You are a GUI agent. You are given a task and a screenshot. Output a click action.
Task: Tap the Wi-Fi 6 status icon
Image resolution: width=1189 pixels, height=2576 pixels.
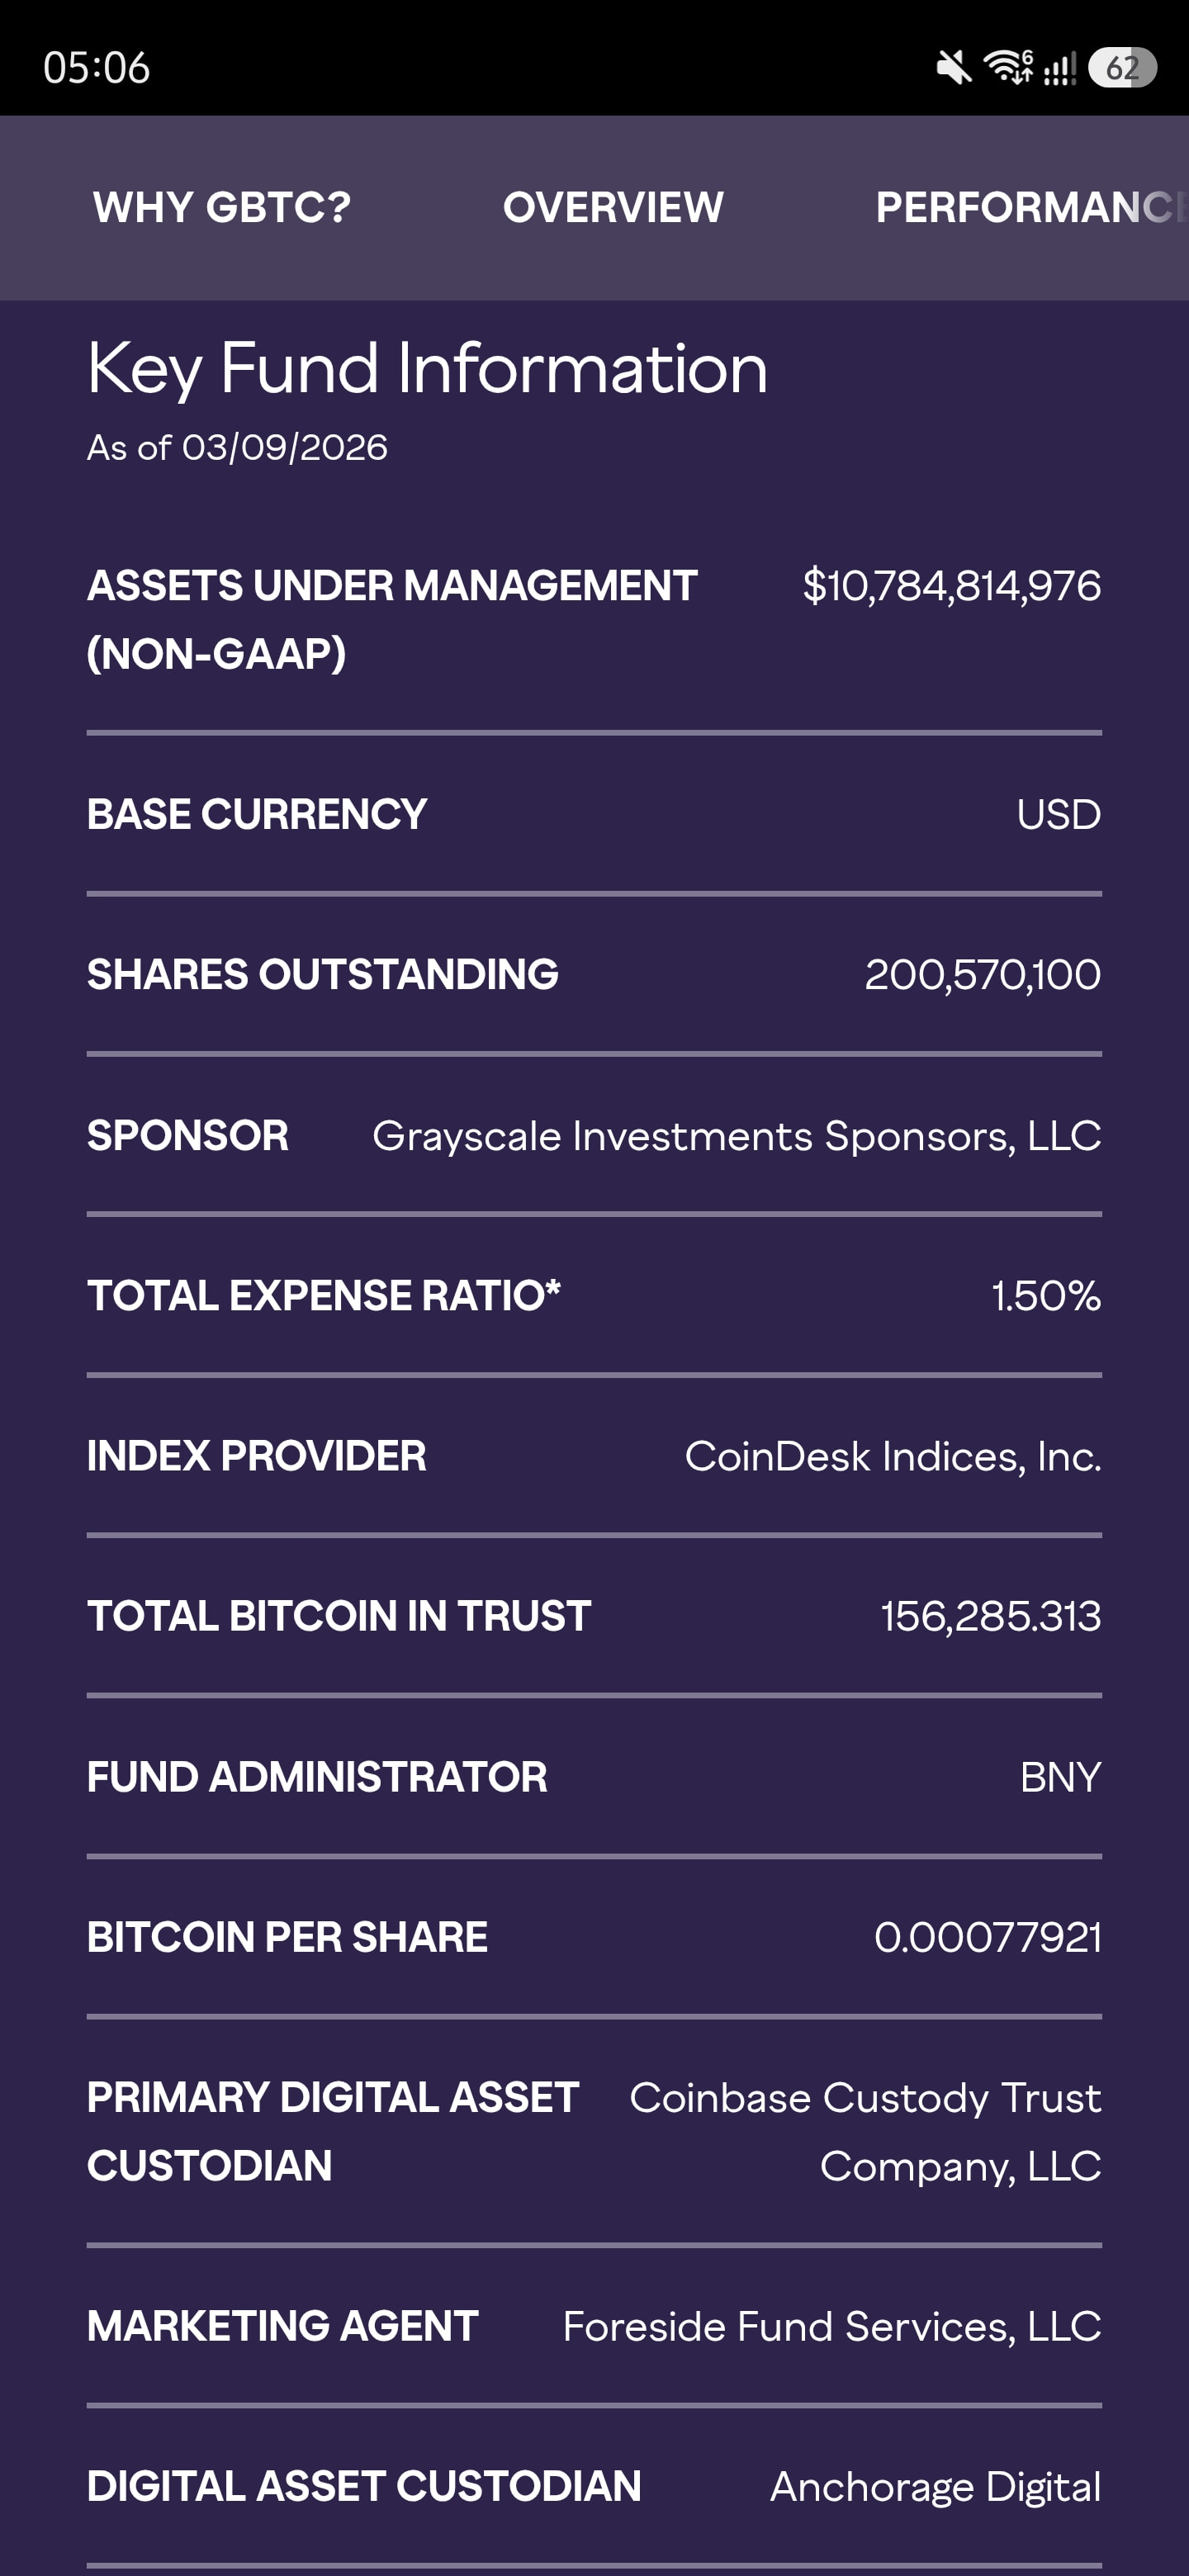pos(1008,66)
